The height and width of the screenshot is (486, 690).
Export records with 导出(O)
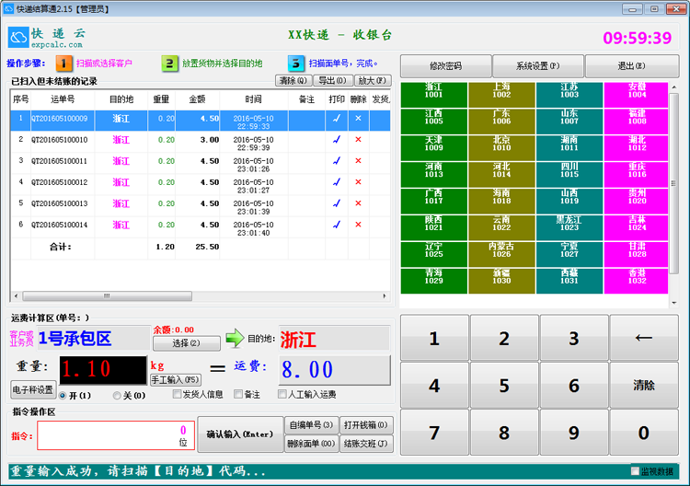332,81
